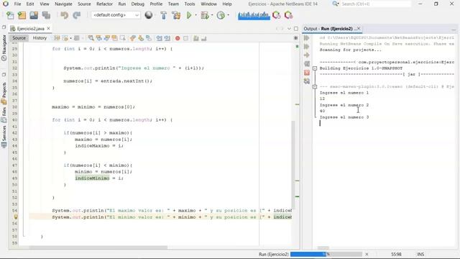Click the Uncomment editor toolbar icon
Image resolution: width=460 pixels, height=259 pixels.
click(x=203, y=38)
